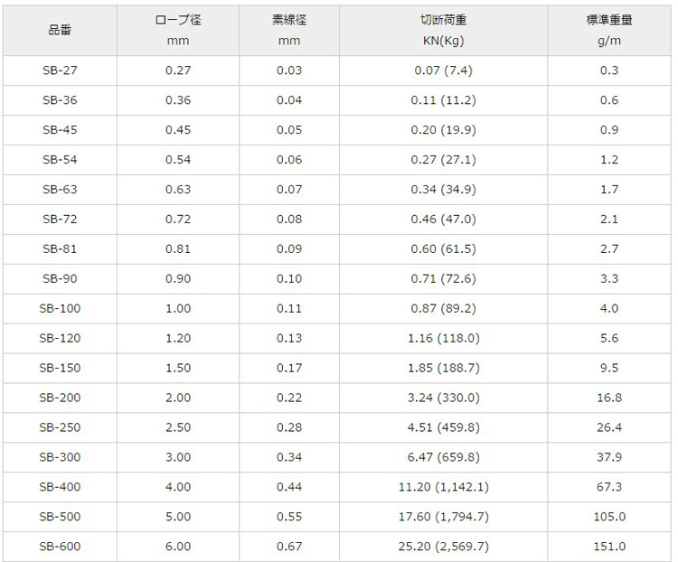This screenshot has height=562, width=678.
Task: Select the SB-63 product number cell
Action: (x=60, y=190)
